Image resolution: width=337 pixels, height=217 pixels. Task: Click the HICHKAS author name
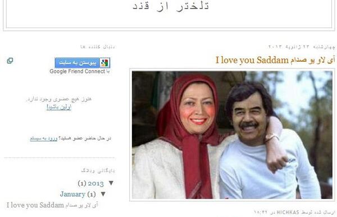click(x=288, y=213)
